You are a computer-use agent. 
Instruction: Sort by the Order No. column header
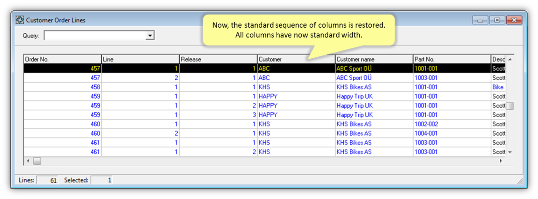pyautogui.click(x=62, y=59)
